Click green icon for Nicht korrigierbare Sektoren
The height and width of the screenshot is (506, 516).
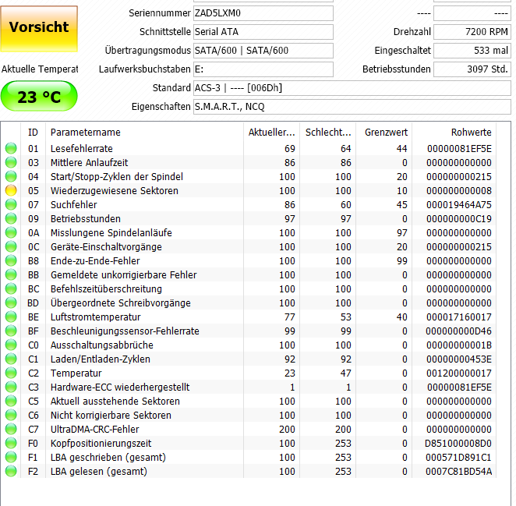[x=11, y=415]
